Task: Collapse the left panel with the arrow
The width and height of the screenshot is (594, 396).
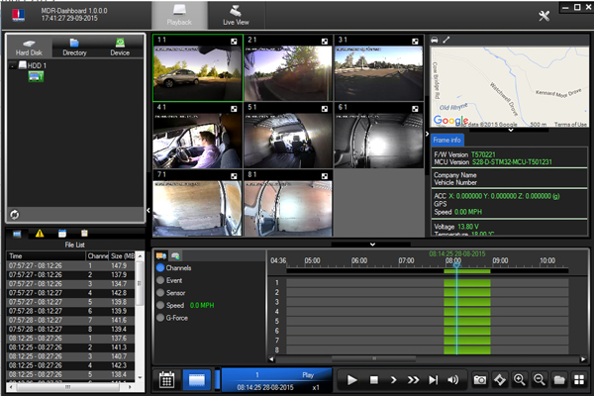Action: [x=148, y=210]
